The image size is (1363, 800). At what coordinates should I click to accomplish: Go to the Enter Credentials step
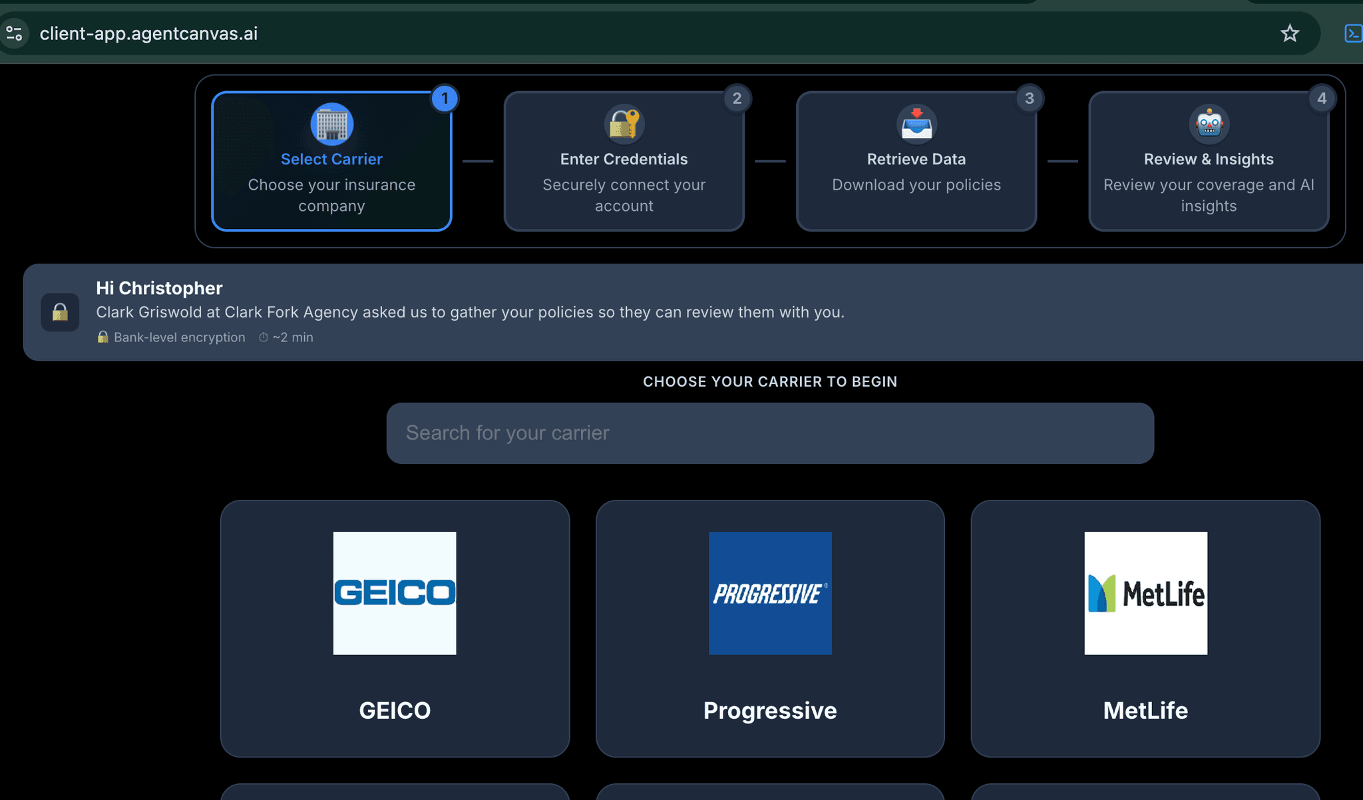[x=624, y=161]
